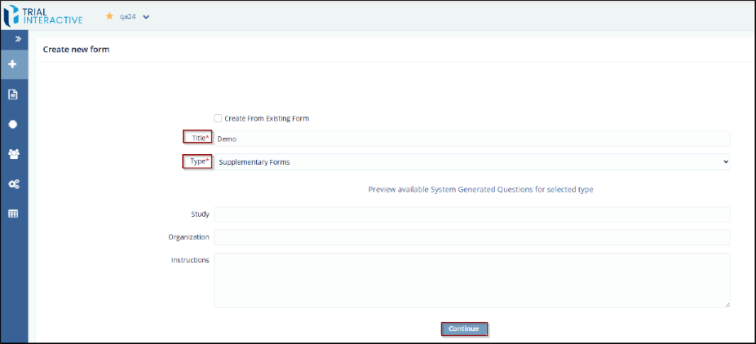The height and width of the screenshot is (344, 756).
Task: Open the users group icon in sidebar
Action: coord(13,154)
